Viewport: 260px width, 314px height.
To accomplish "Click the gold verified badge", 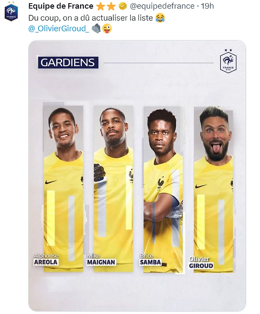I will pyautogui.click(x=123, y=6).
